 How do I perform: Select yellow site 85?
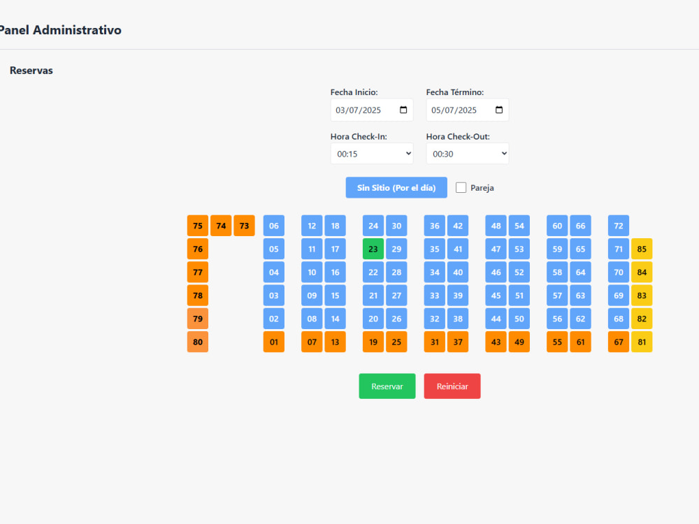(642, 249)
